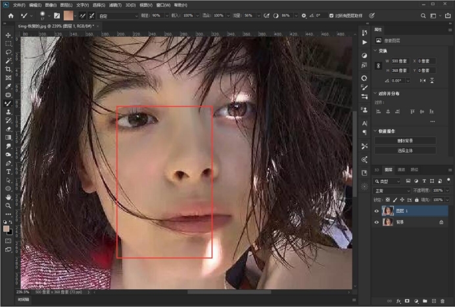455x307 pixels.
Task: Select the Rectangular Marquee tool
Action: click(8, 43)
